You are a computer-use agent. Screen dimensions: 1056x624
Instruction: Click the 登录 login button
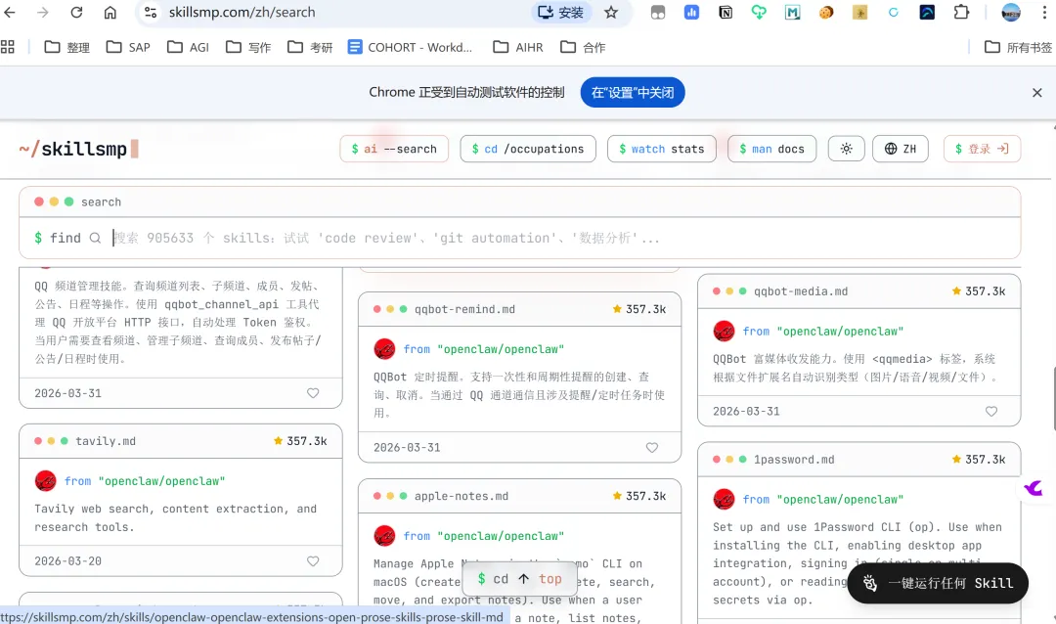click(x=982, y=149)
